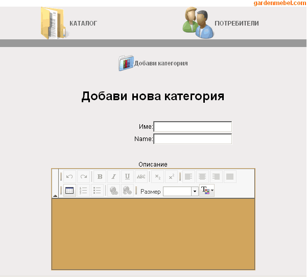307x277 pixels.
Task: Apply Subscript formatting
Action: click(158, 176)
